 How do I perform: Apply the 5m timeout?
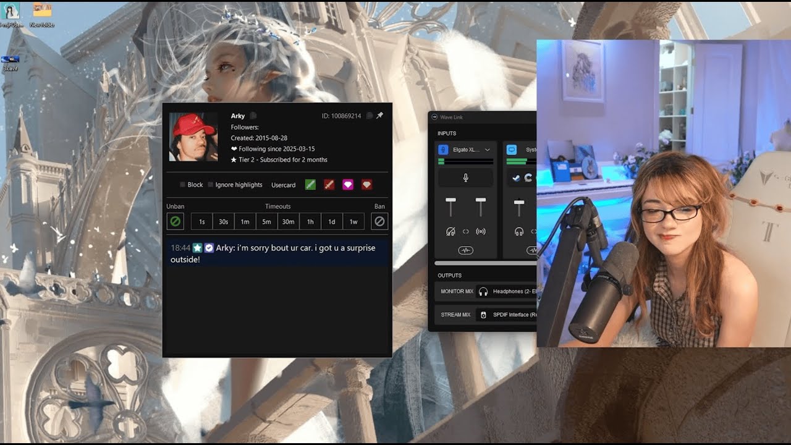[267, 221]
